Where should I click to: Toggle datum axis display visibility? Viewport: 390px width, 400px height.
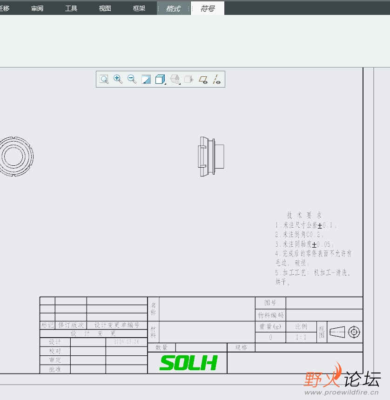coord(217,79)
